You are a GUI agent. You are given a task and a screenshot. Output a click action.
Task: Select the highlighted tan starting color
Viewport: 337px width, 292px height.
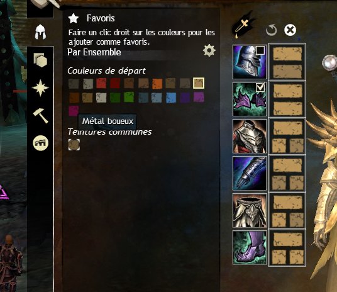(199, 83)
